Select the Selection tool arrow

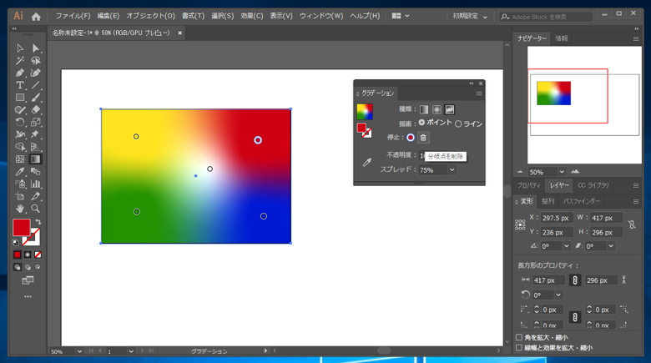pyautogui.click(x=19, y=48)
